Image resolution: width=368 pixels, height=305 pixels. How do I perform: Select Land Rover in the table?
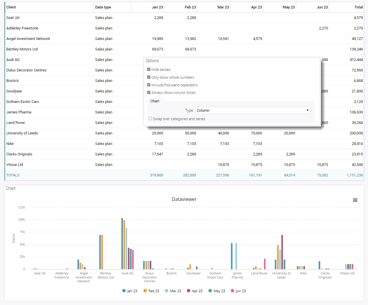pos(15,123)
